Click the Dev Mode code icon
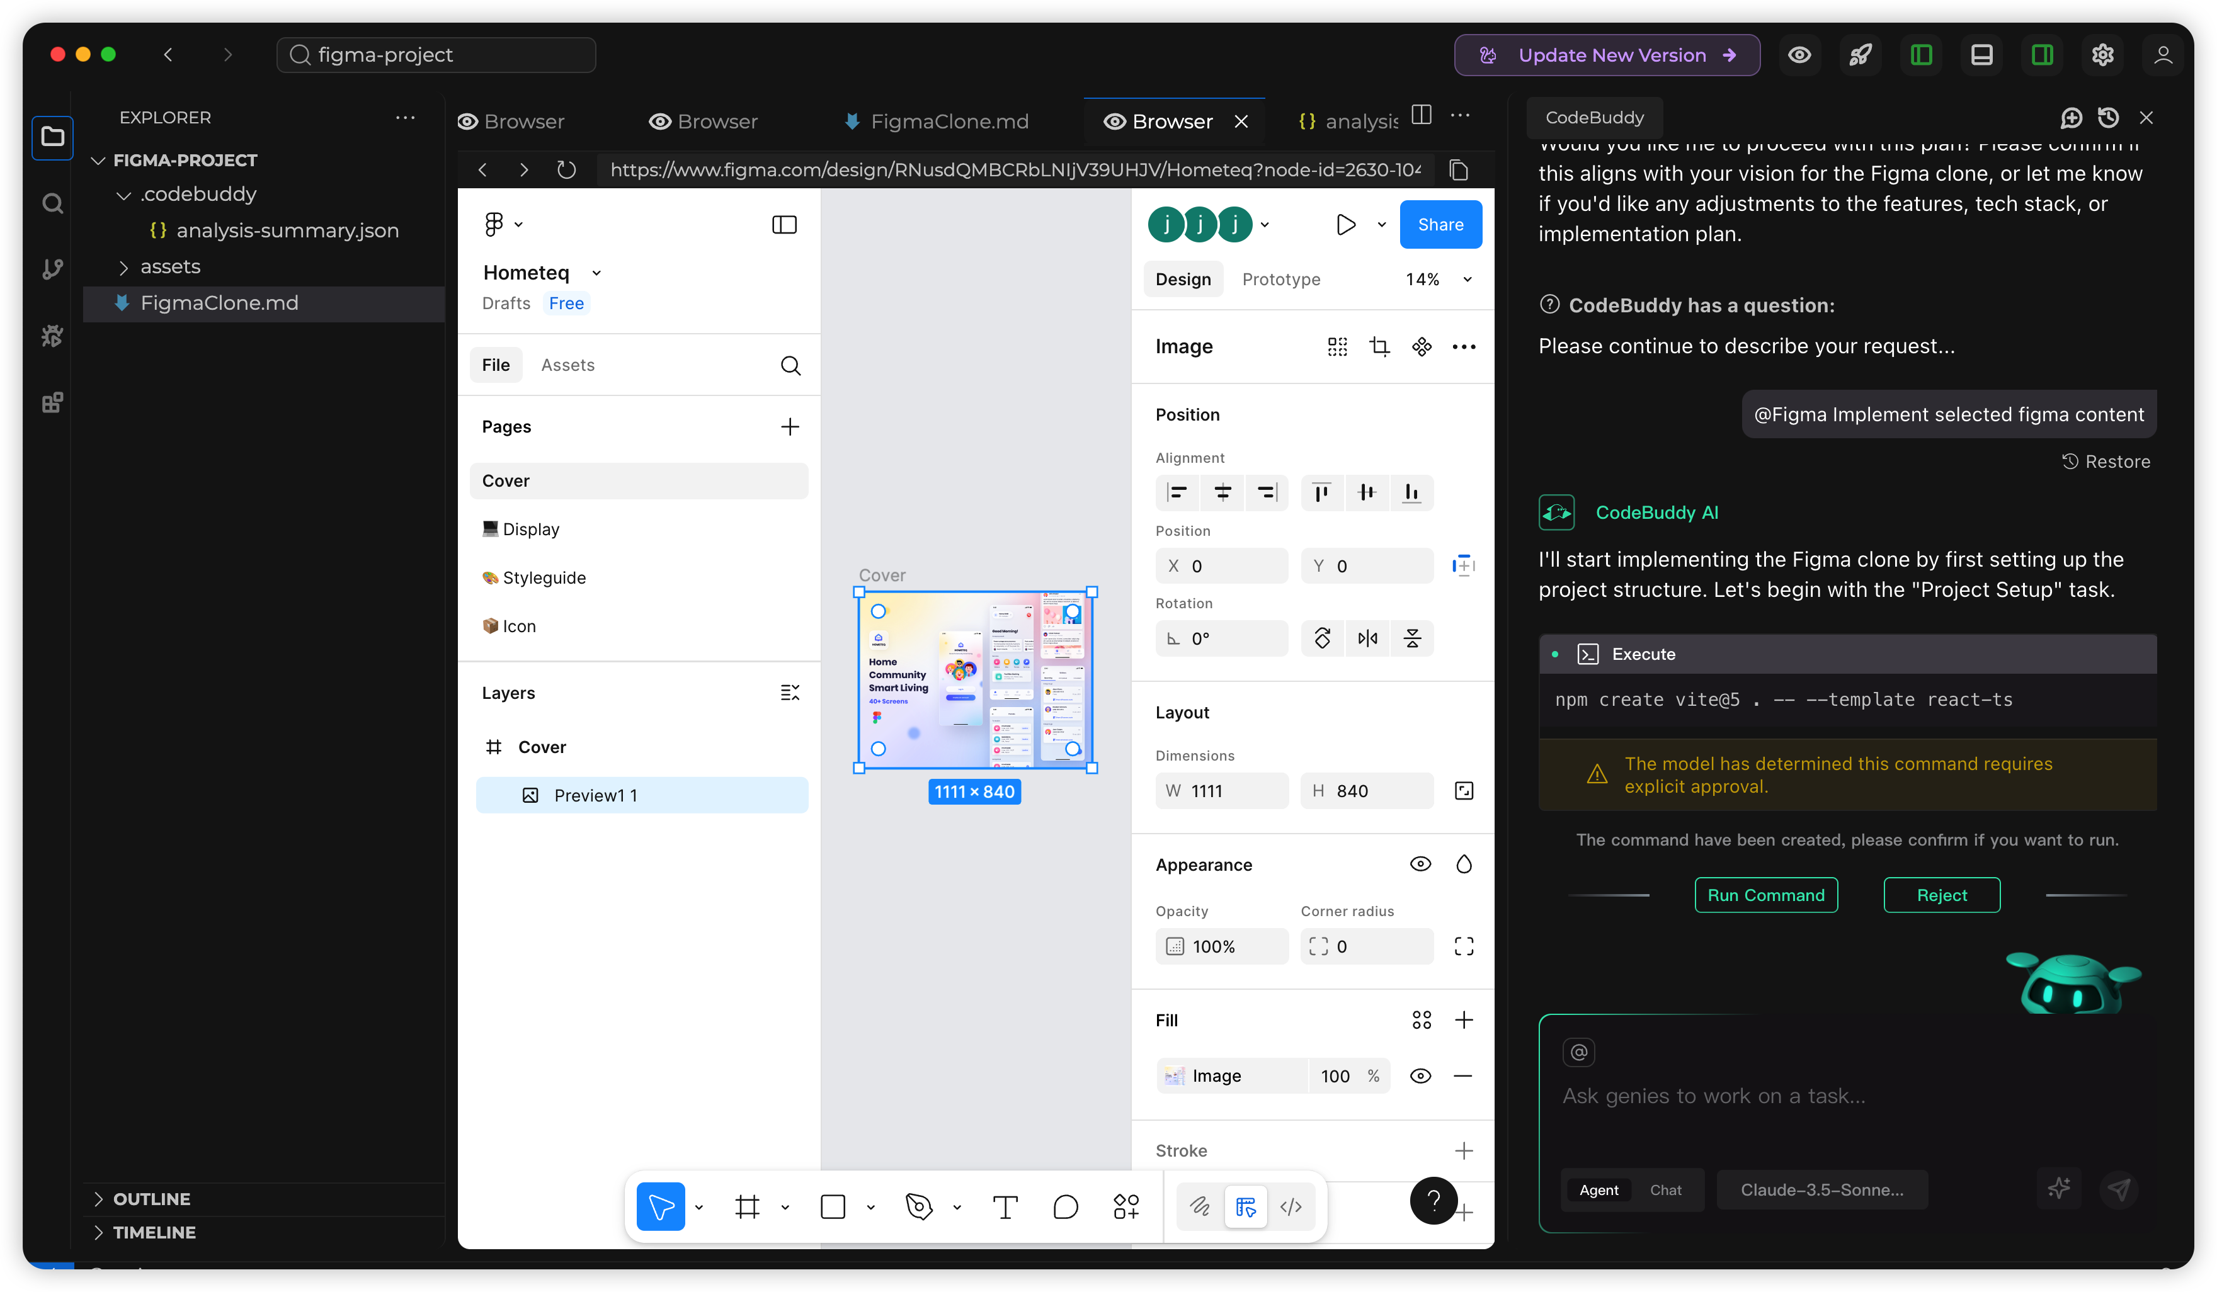The width and height of the screenshot is (2217, 1292). pyautogui.click(x=1291, y=1207)
